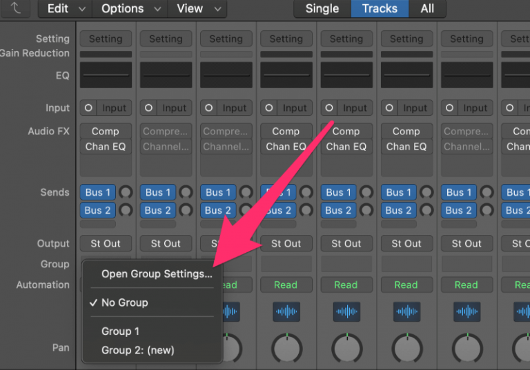
Task: Click the Bus 1 send knob on the sixth channel strip
Action: click(426, 192)
